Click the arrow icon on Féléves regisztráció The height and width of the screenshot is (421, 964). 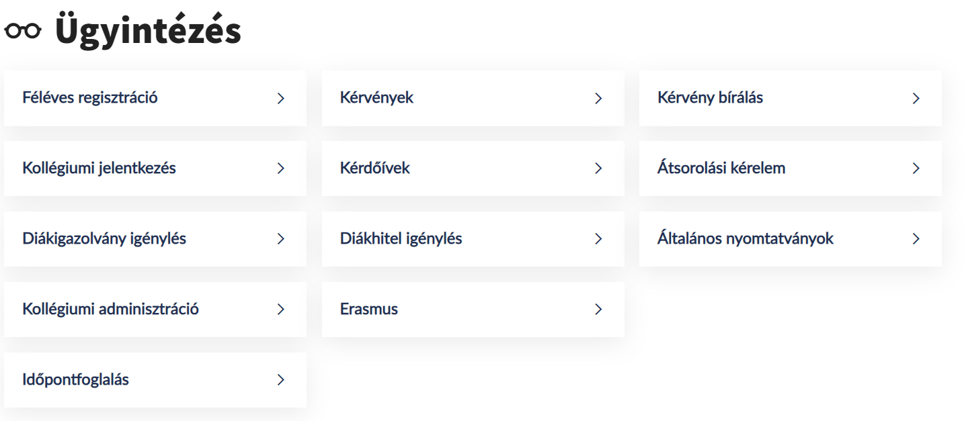281,99
